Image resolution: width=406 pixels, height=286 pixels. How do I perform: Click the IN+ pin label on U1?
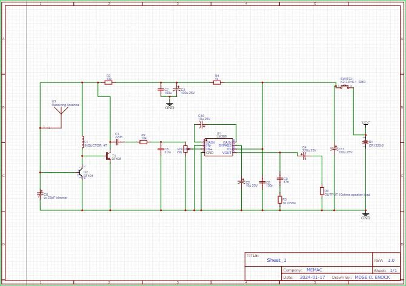[209, 149]
